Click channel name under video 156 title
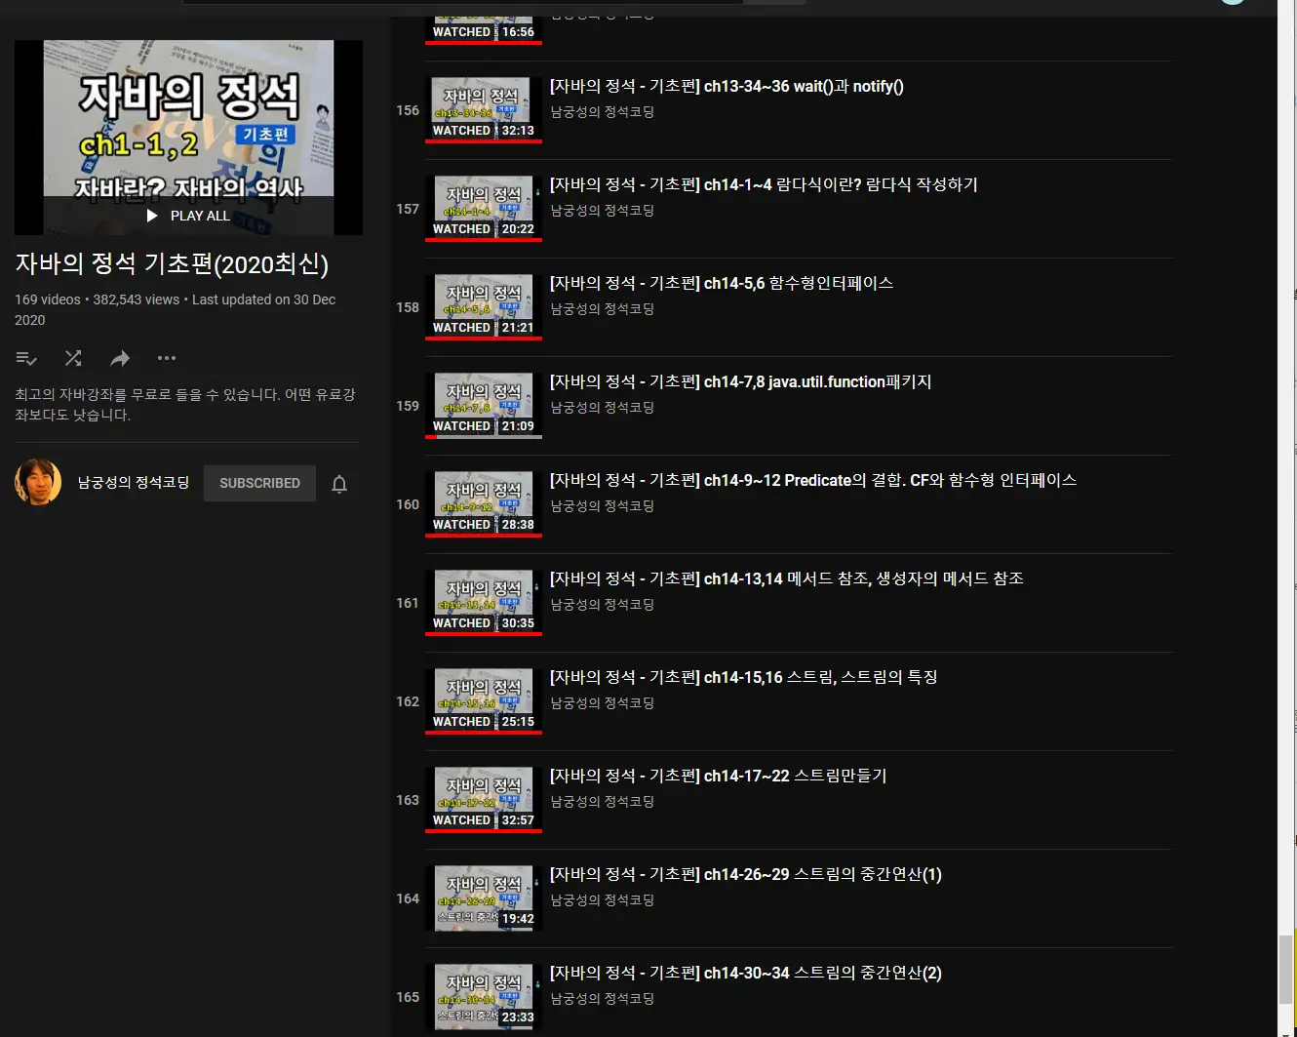The image size is (1297, 1037). click(x=602, y=112)
